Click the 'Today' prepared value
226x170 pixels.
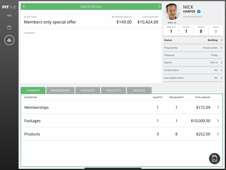pos(214,55)
